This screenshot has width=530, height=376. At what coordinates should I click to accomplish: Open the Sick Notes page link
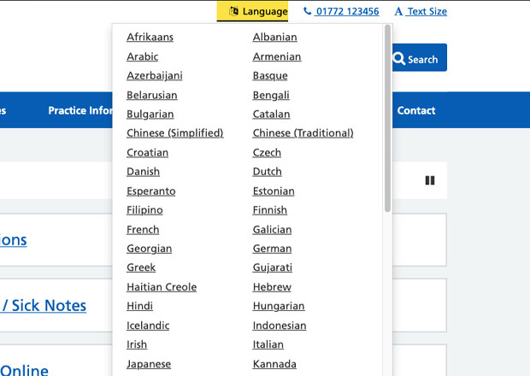pos(44,306)
